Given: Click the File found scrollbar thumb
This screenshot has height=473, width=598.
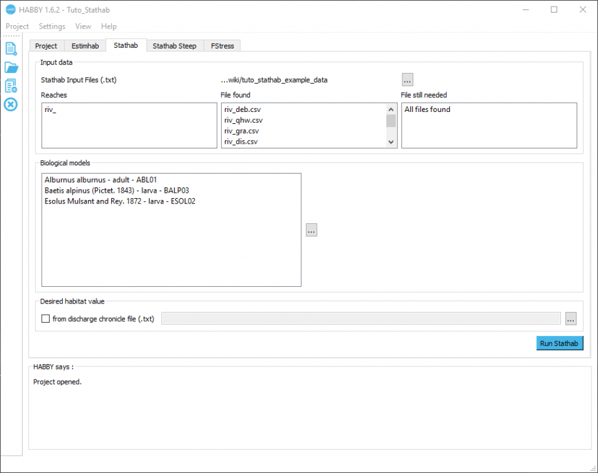Looking at the screenshot, I should pyautogui.click(x=391, y=121).
